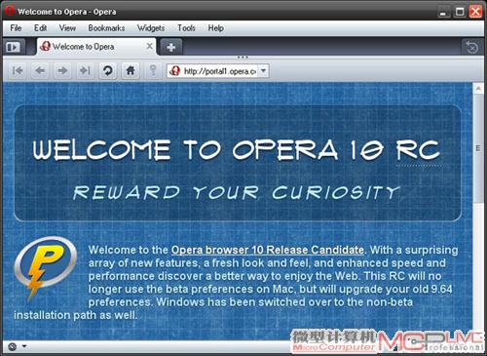Expand the status bar dropdown arrow
The image size is (487, 356).
(x=24, y=346)
